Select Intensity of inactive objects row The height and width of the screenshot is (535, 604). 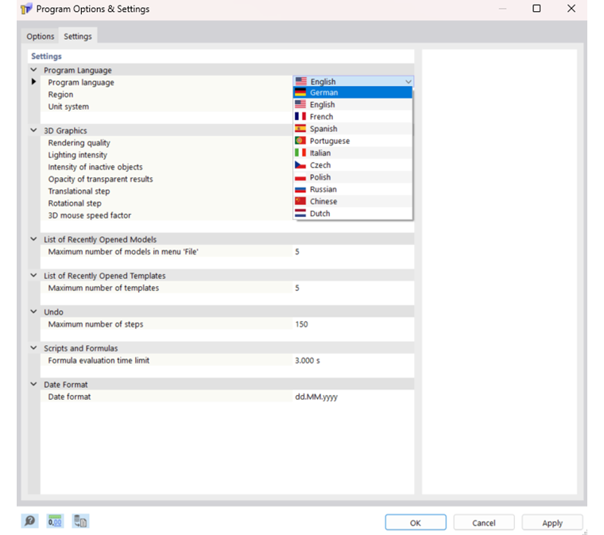[x=166, y=167]
